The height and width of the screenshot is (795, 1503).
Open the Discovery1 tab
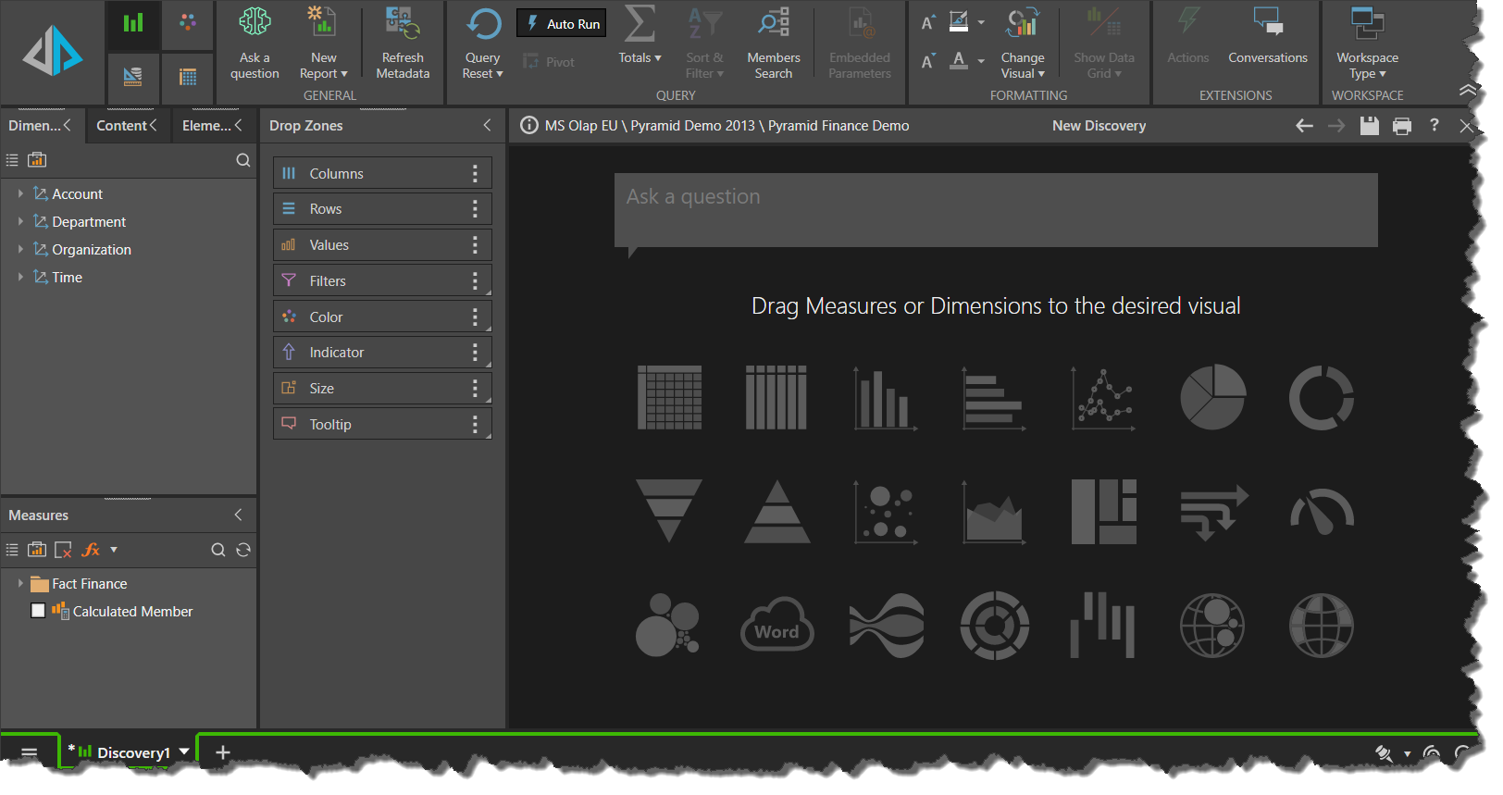point(132,752)
